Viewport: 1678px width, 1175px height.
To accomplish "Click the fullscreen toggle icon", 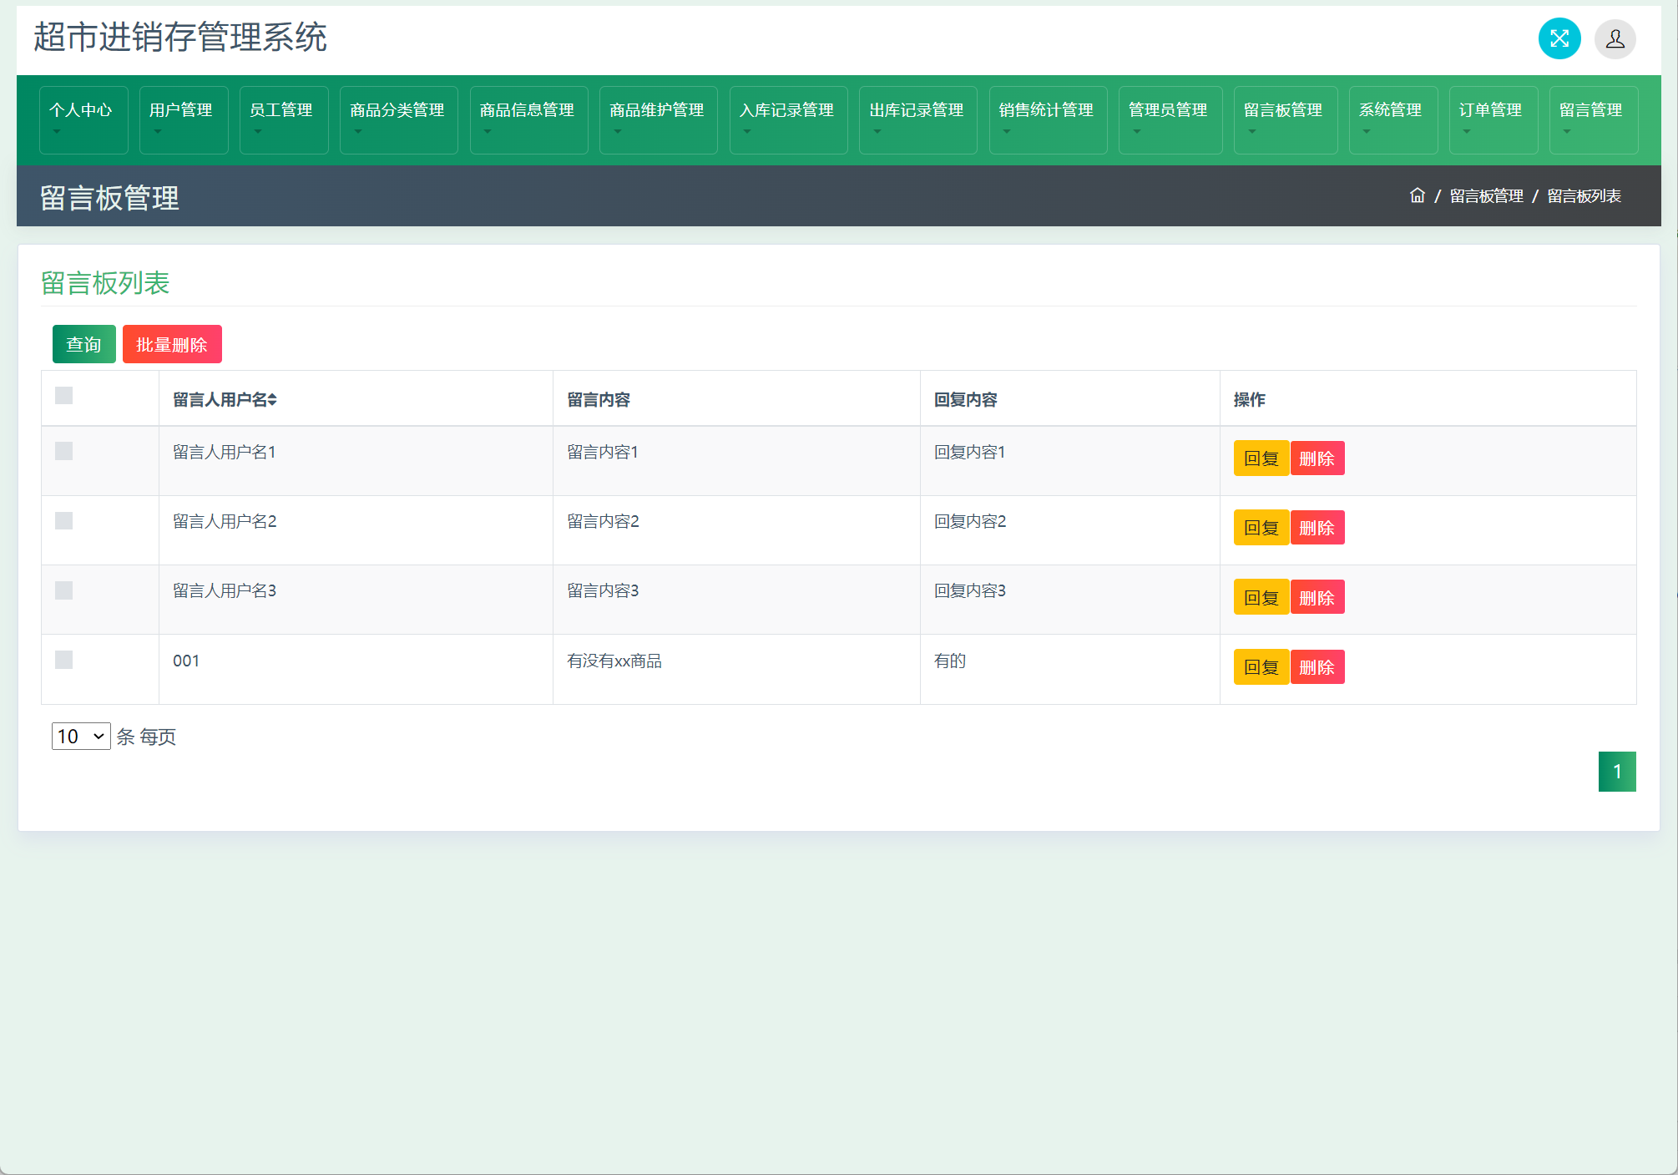I will tap(1559, 38).
